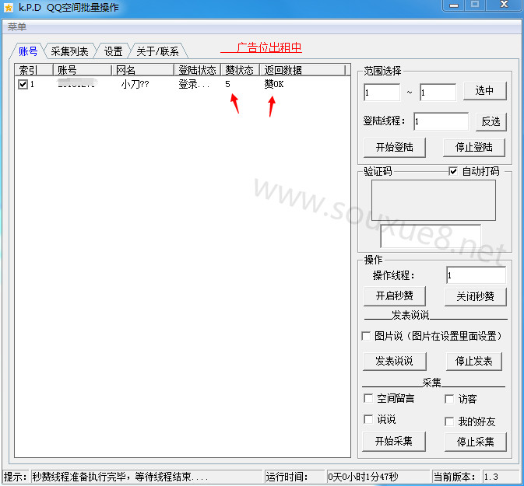Click the 登录... status cell
Screen dimensions: 524x486
coord(194,84)
